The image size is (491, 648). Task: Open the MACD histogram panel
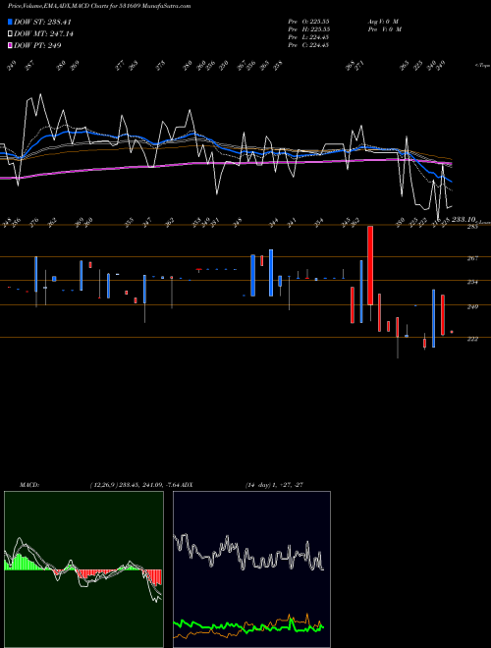pos(83,569)
